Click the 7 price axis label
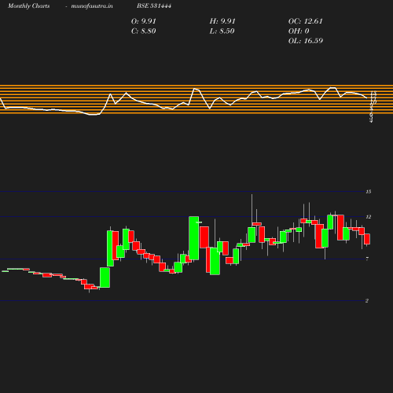Image resolution: width=393 pixels, height=393 pixels. coord(367,259)
